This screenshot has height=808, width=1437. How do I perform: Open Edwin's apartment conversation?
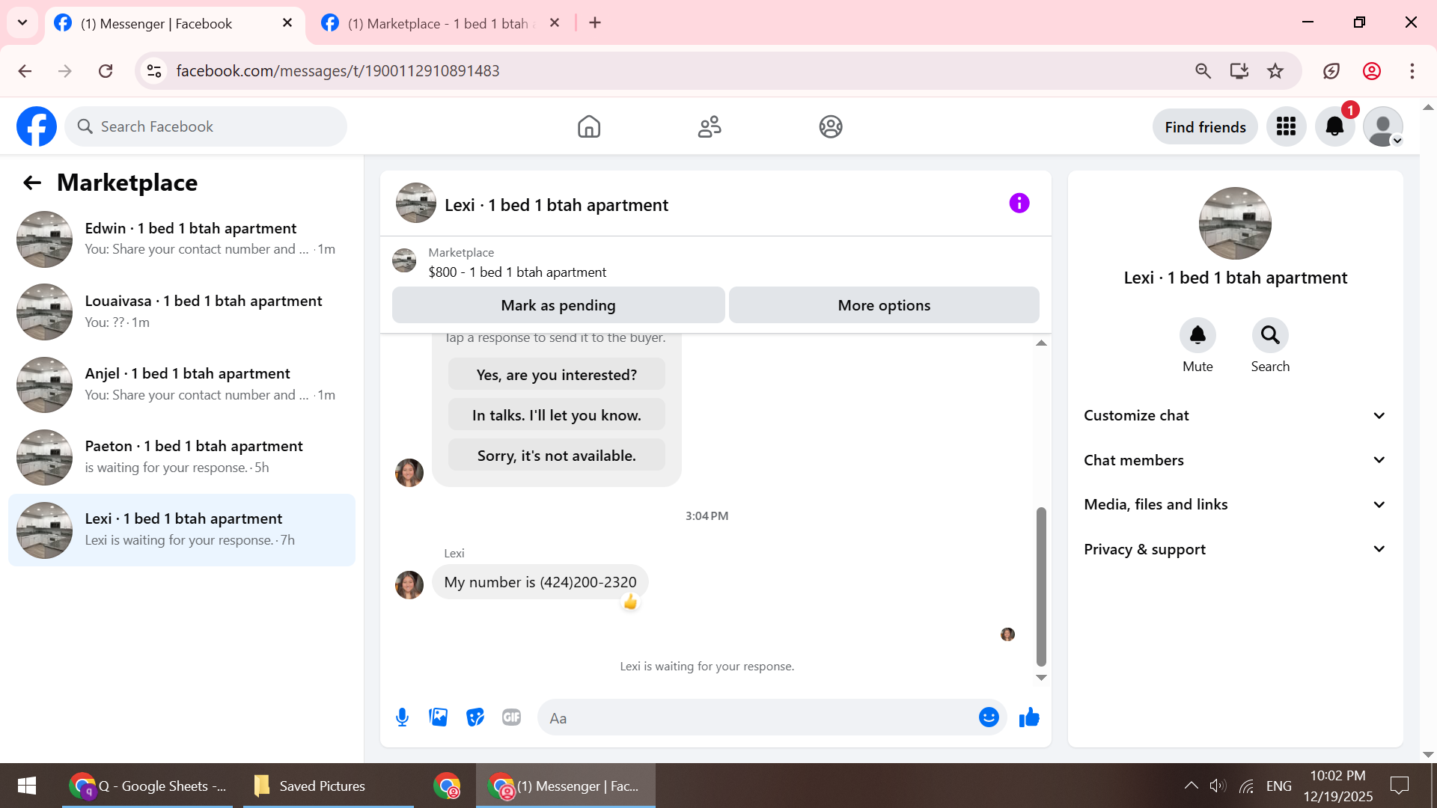(x=182, y=239)
